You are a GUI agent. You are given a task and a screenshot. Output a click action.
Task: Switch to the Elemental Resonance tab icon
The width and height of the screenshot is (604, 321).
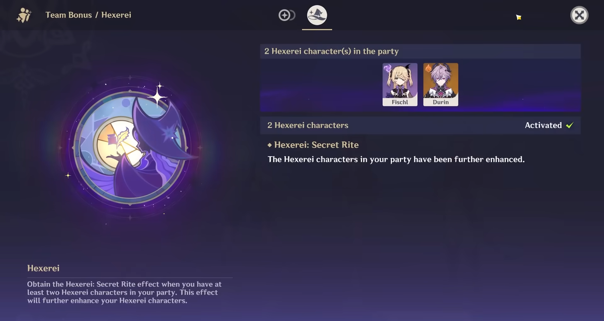[286, 15]
